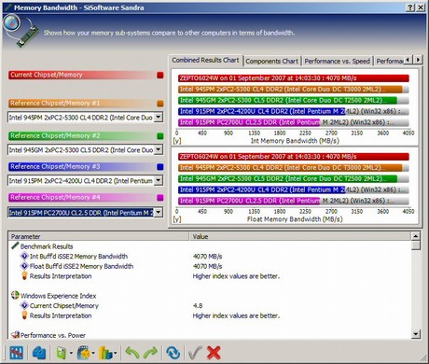This screenshot has width=429, height=364.
Task: Open the Reference #4 Intel 915PM PC2700U combo box
Action: click(85, 213)
